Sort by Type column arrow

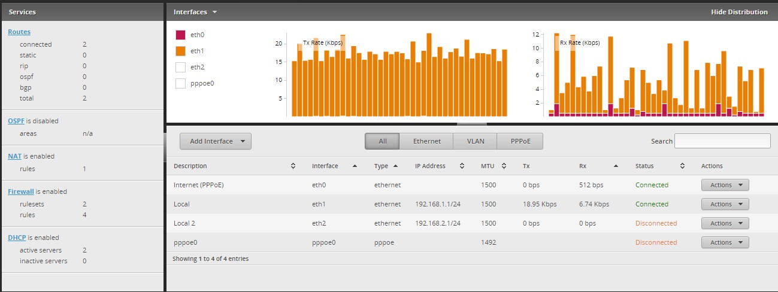pos(395,166)
